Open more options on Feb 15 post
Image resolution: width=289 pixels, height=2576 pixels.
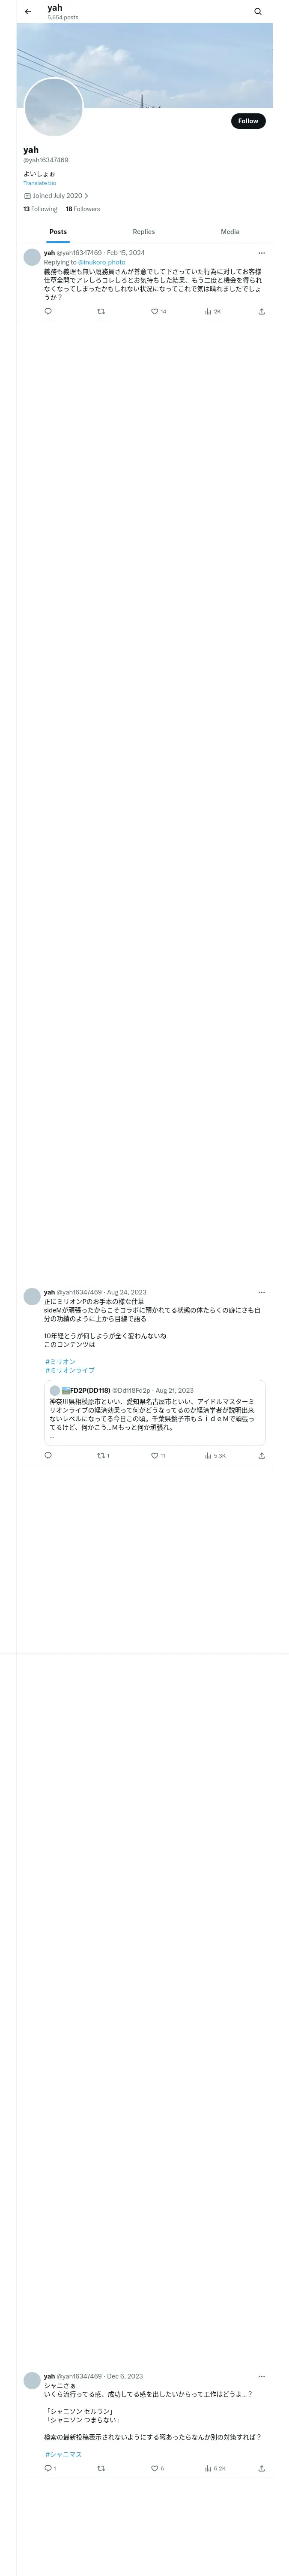point(262,253)
